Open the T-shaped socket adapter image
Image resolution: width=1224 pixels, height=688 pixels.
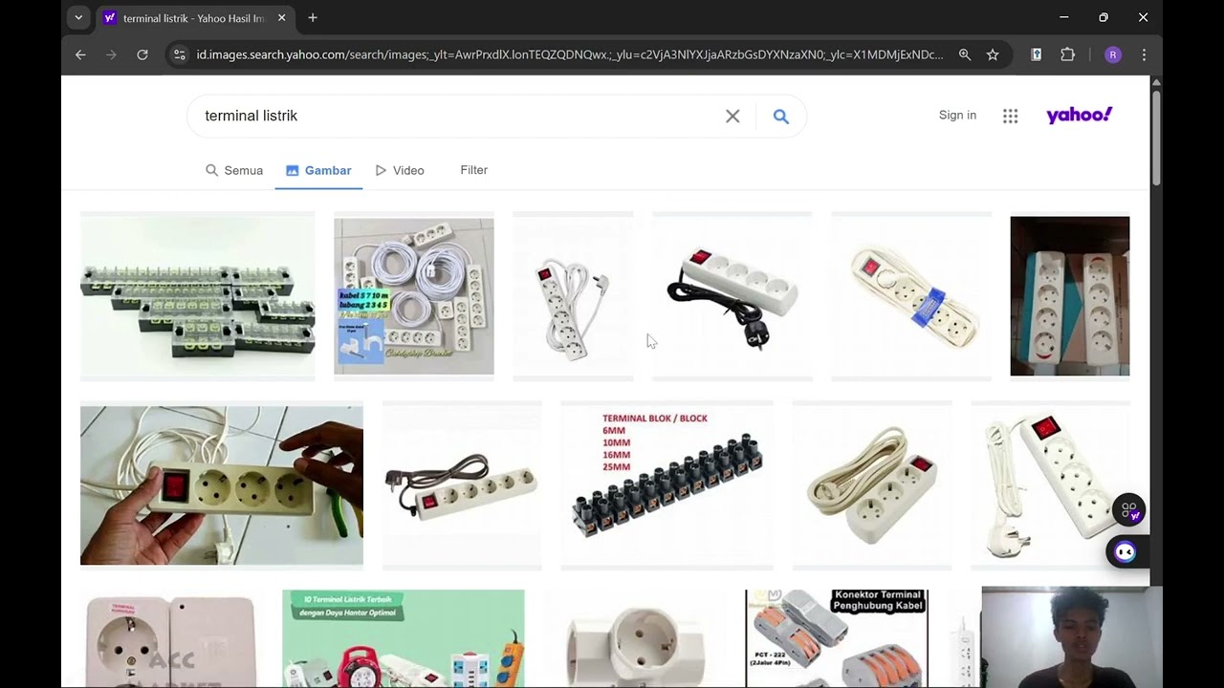635,638
